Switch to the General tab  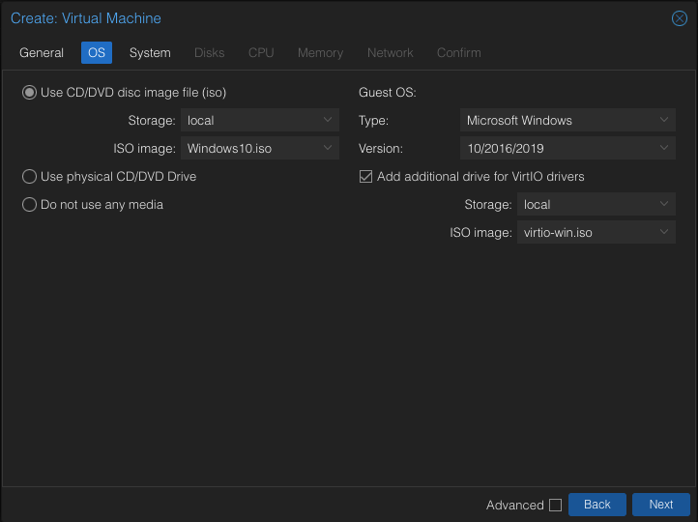tap(42, 53)
